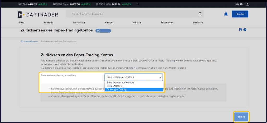Click the Hilfe question mark icon

(x=241, y=4)
